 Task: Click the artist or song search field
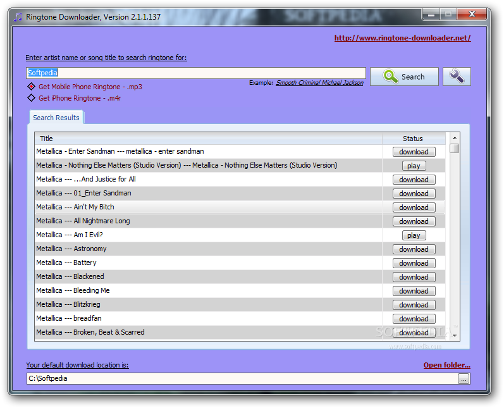[196, 73]
